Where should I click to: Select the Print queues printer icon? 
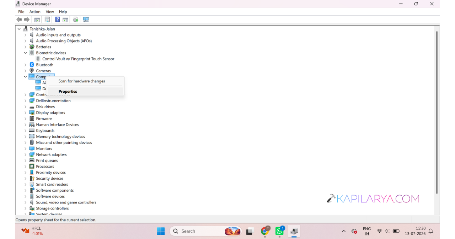32,160
